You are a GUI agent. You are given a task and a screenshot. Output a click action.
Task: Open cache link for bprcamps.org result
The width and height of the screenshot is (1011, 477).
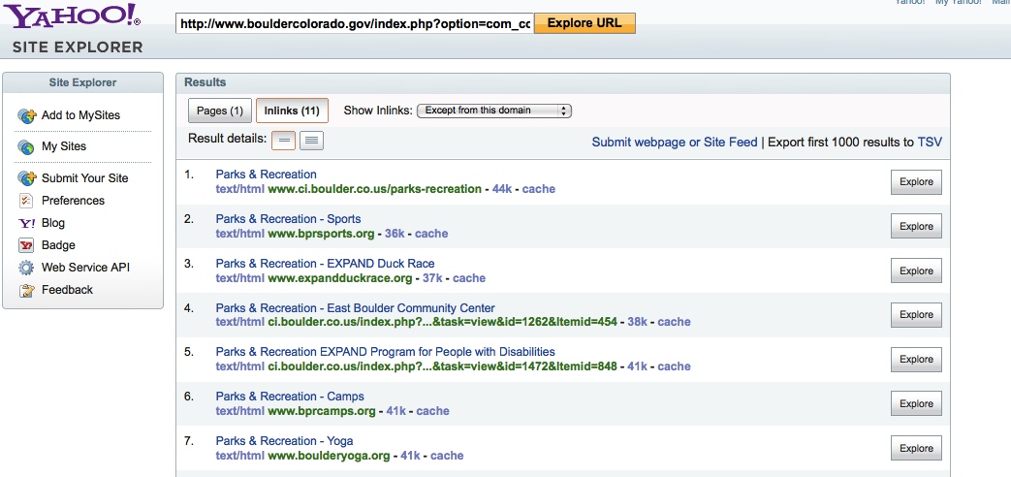pyautogui.click(x=432, y=411)
